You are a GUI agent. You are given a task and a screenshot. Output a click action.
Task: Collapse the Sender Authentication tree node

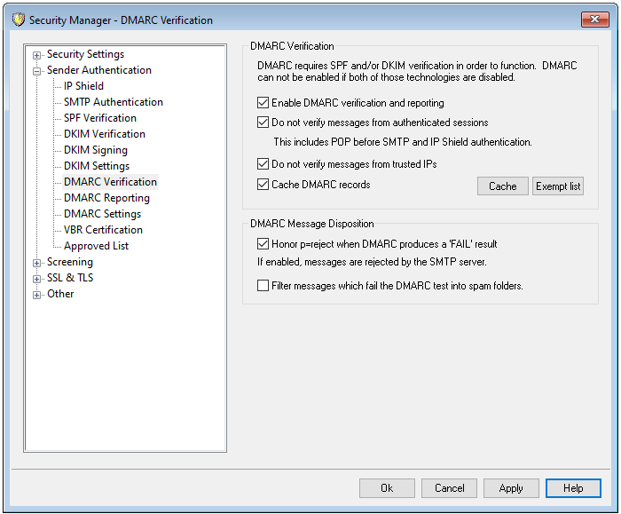[37, 71]
